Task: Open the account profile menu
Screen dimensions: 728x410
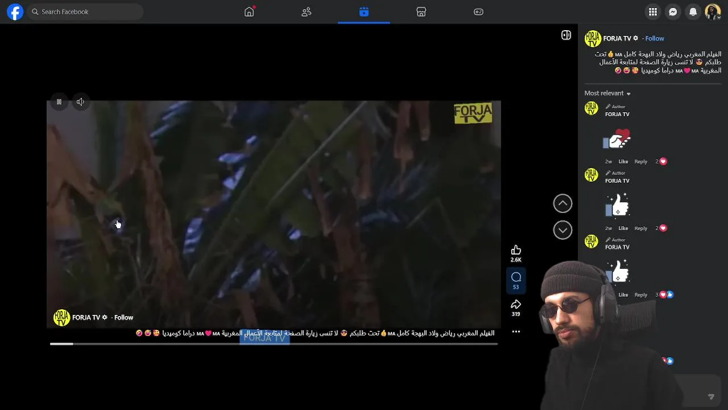Action: click(713, 11)
